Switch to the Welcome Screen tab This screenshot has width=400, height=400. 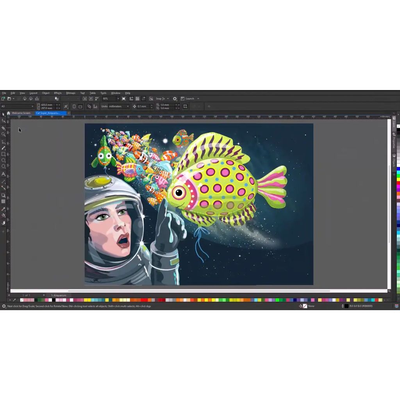point(21,113)
